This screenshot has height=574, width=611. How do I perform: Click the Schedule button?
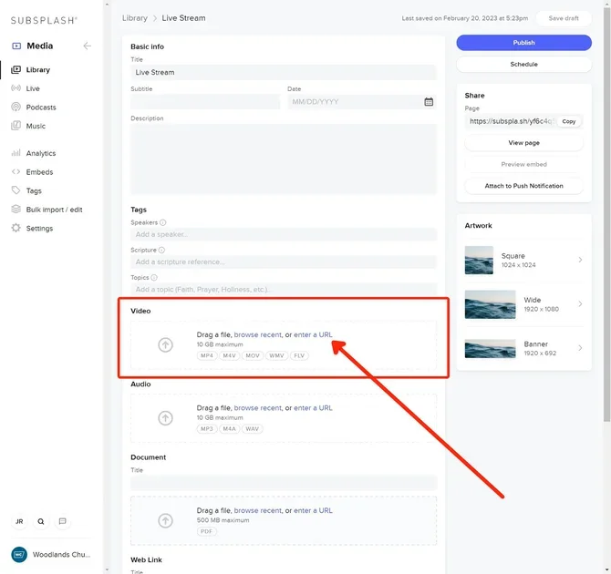[523, 64]
